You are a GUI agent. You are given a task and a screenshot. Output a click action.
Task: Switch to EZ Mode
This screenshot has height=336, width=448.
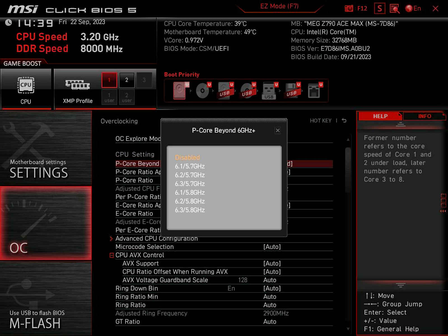(x=279, y=6)
